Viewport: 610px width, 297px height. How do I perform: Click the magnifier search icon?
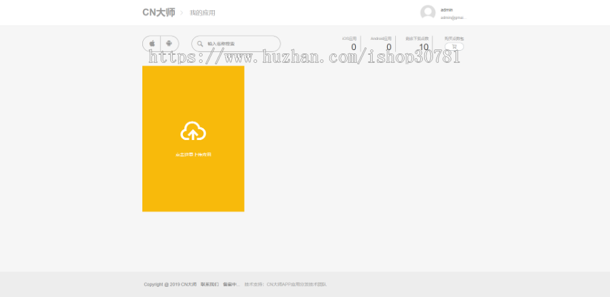pyautogui.click(x=199, y=44)
